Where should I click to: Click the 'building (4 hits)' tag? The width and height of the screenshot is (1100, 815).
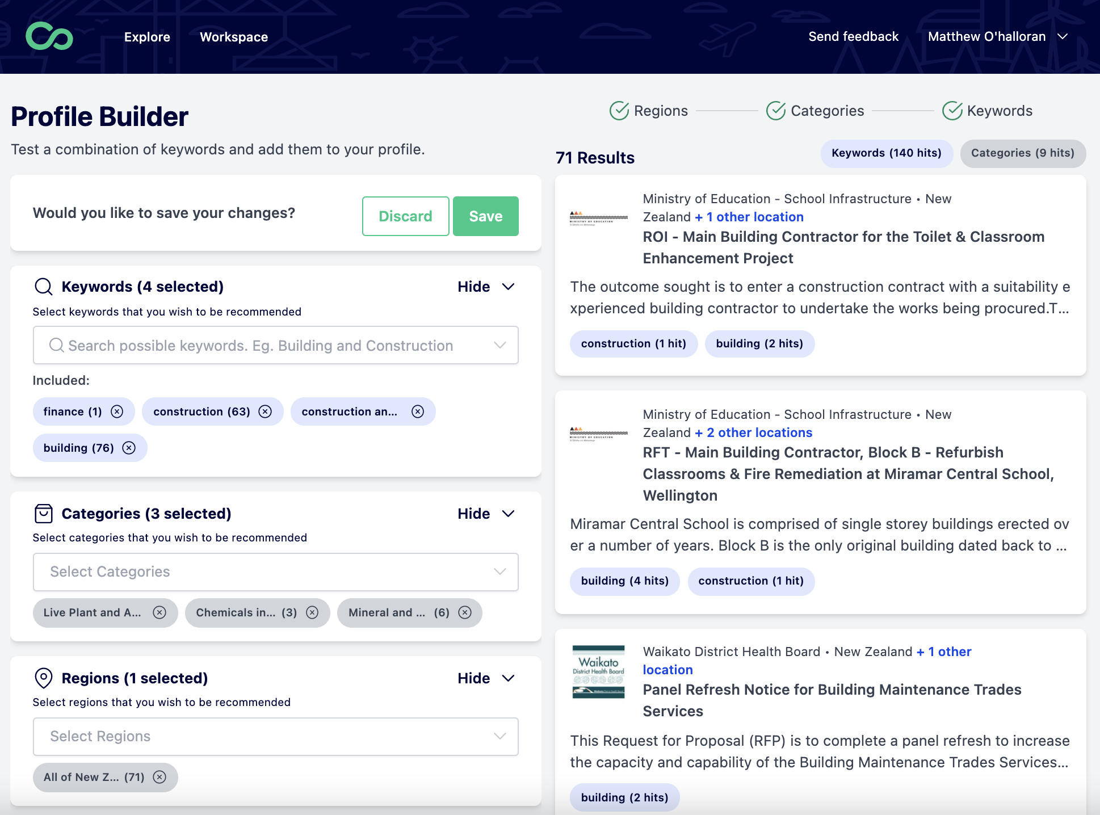click(624, 581)
